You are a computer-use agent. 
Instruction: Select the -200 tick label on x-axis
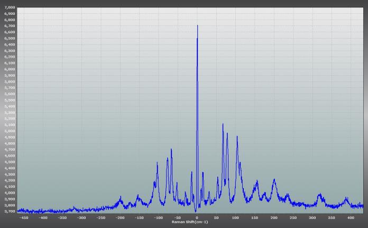point(120,217)
